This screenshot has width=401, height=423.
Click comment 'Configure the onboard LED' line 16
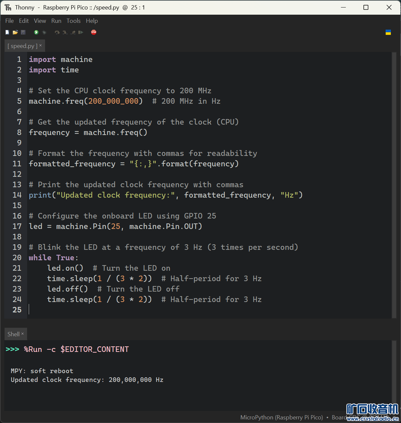coord(122,216)
